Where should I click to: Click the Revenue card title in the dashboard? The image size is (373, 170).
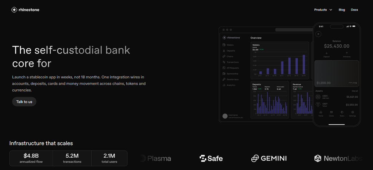[297, 84]
